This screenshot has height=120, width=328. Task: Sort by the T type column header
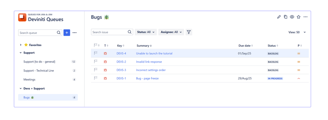pos(106,45)
